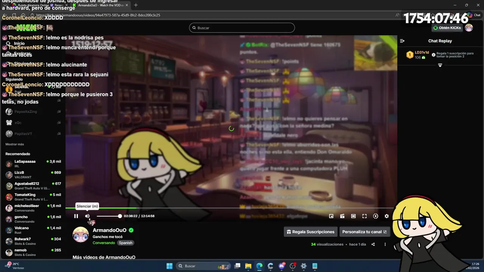484x272 pixels.
Task: Enter fullscreen mode on the video
Action: point(365,216)
